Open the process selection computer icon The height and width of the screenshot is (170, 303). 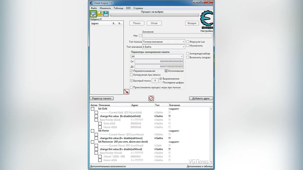pos(93,14)
